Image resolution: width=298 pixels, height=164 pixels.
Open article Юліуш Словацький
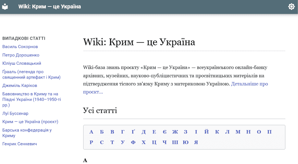pyautogui.click(x=22, y=63)
